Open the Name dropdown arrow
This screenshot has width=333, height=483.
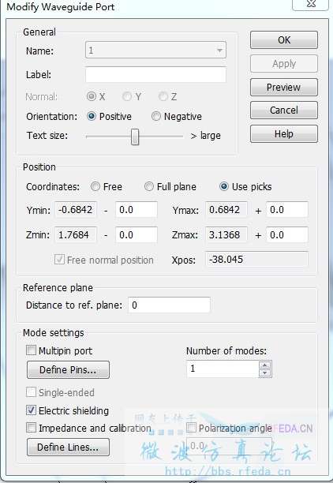point(219,51)
